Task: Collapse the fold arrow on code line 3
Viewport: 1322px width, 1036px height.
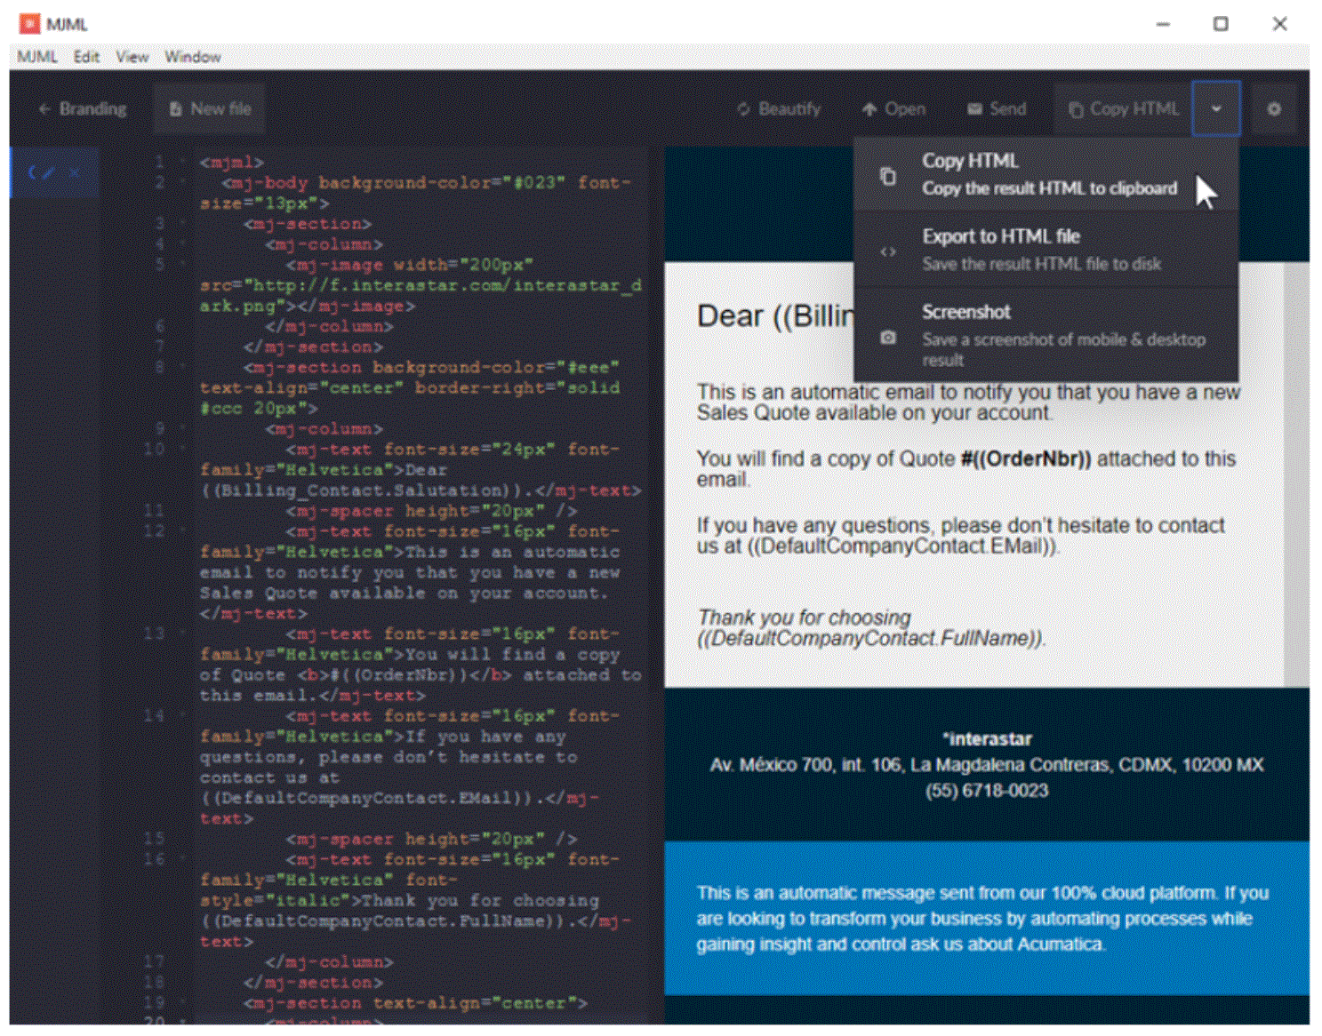Action: 182,224
